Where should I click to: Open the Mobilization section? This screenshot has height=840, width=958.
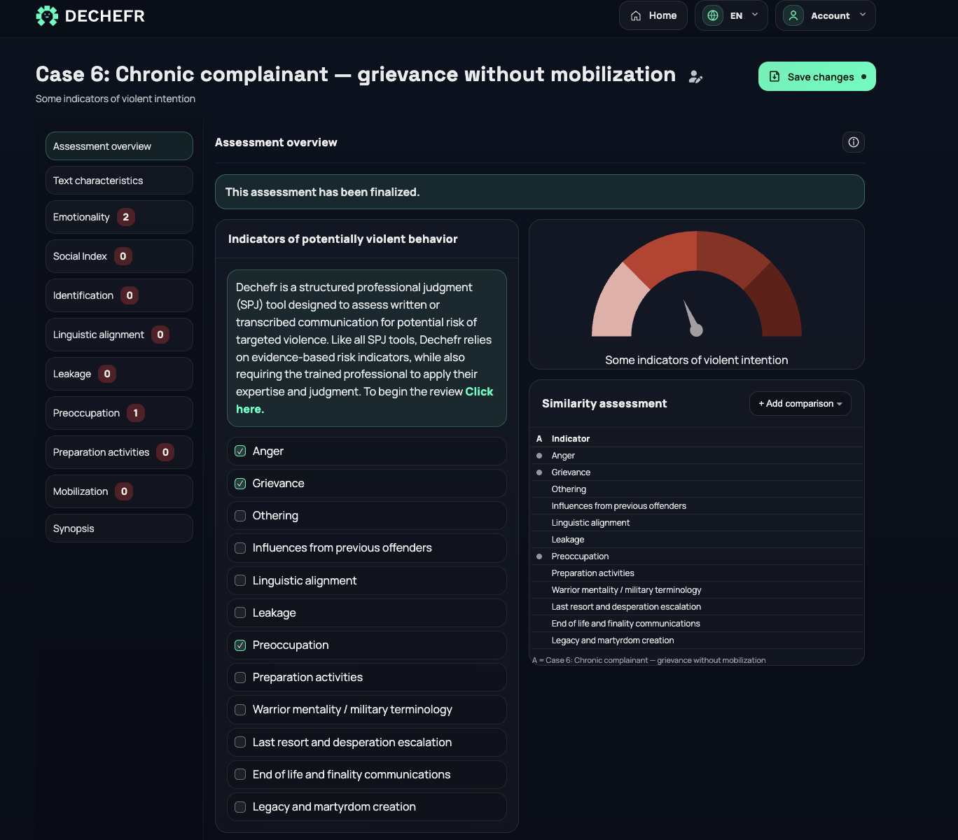119,491
